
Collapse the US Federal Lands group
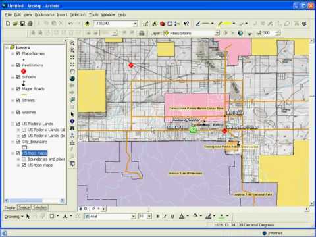(13, 124)
